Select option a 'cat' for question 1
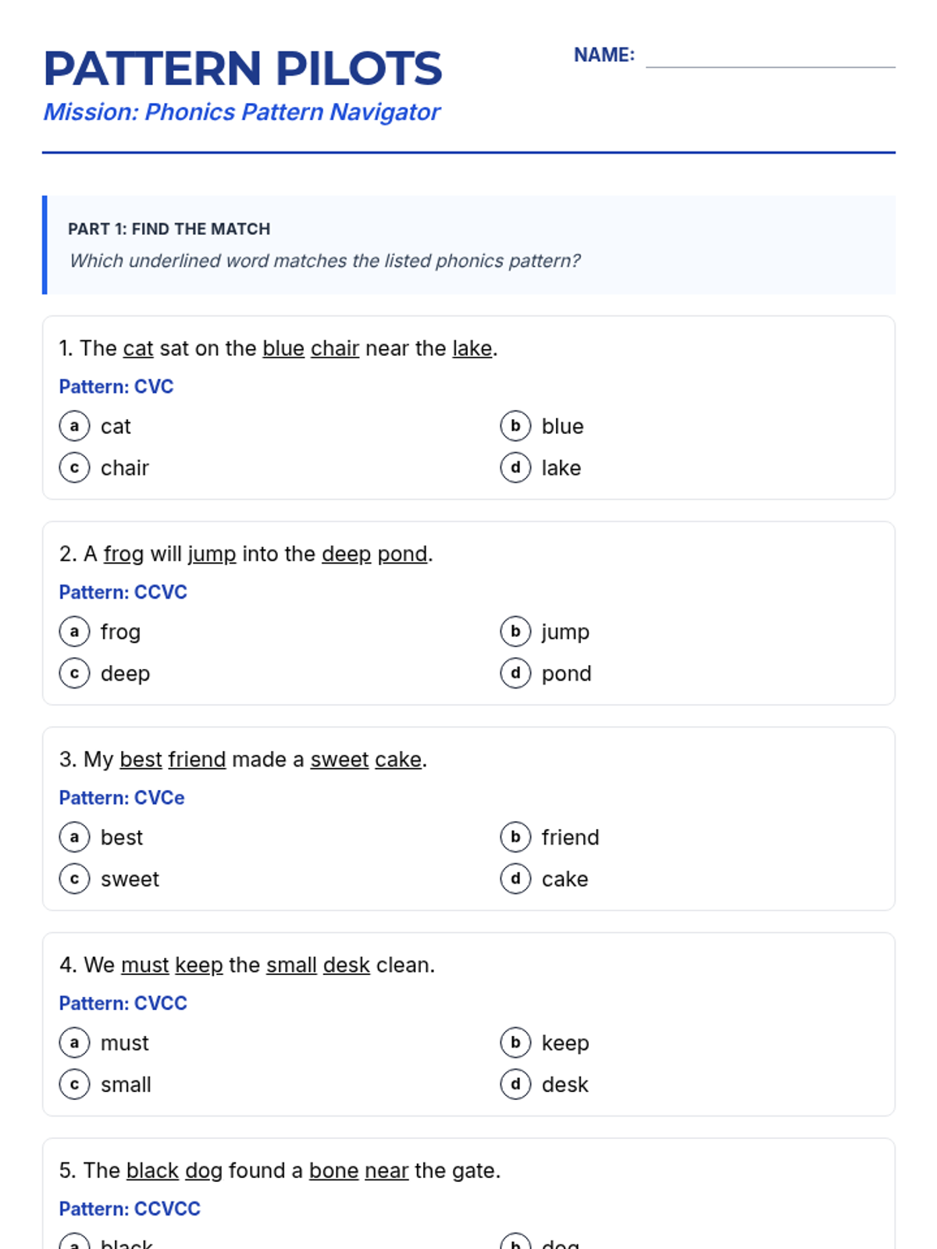Viewport: 937px width, 1249px height. (x=74, y=426)
